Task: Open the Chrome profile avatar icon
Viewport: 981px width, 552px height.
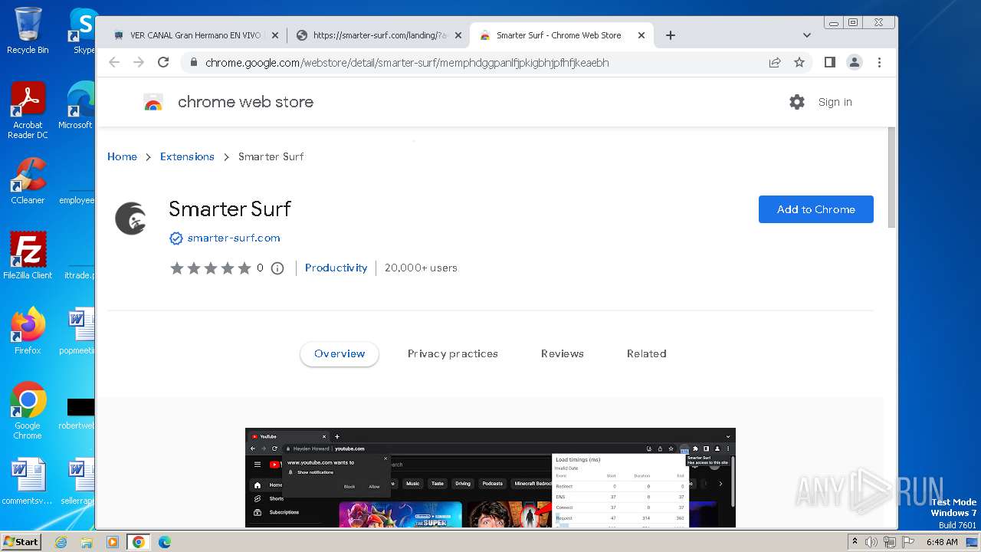Action: pyautogui.click(x=855, y=62)
